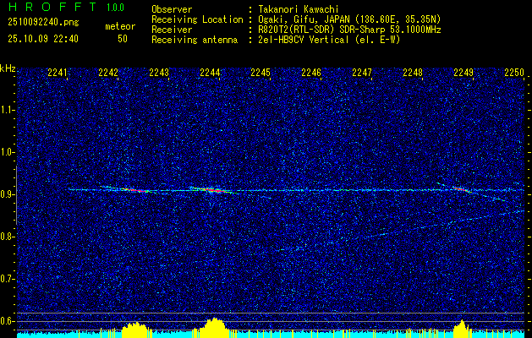This screenshot has width=532, height=338.
Task: Click the 2241 time marker
Action: coord(58,73)
